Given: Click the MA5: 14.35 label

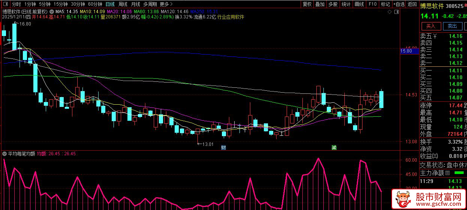Looking at the screenshot, I should (x=66, y=12).
